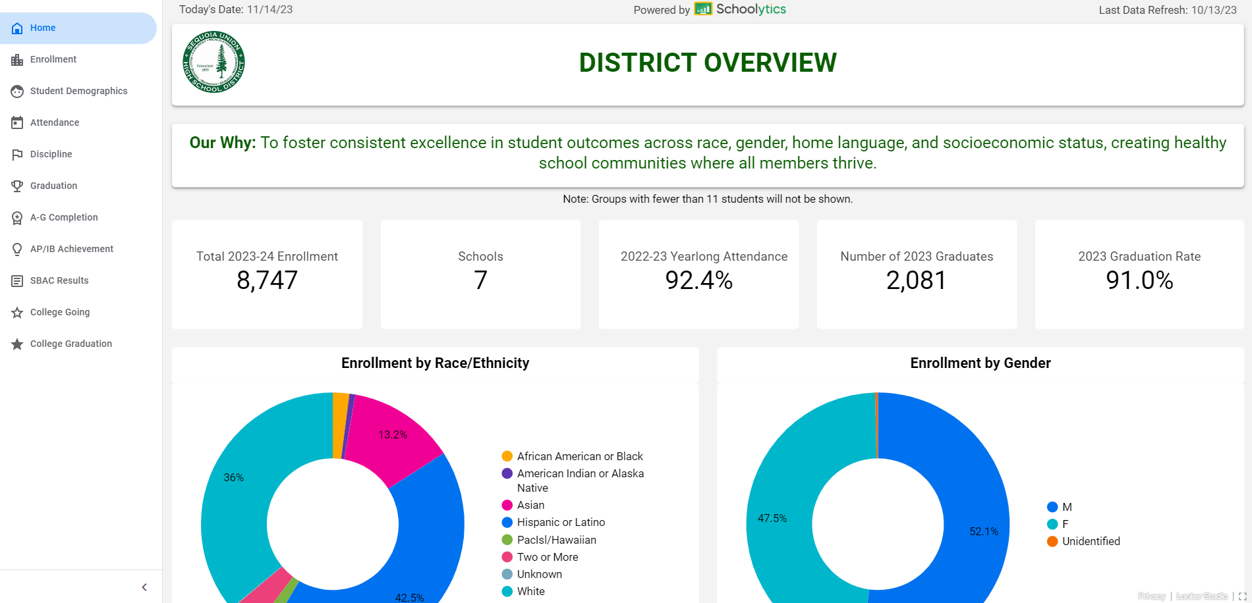This screenshot has width=1252, height=603.
Task: Click the Schoolytics brand name link
Action: pyautogui.click(x=751, y=9)
